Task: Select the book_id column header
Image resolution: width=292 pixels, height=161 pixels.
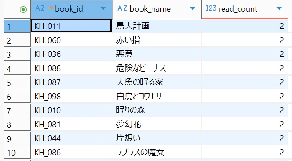Action: [x=72, y=9]
